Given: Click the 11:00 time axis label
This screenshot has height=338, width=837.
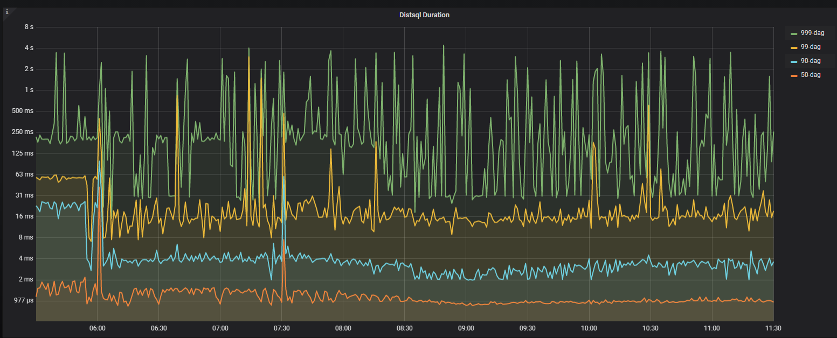Looking at the screenshot, I should pos(711,328).
